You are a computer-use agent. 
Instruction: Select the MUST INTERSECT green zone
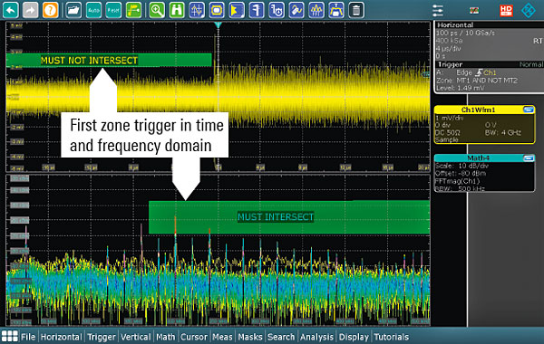[289, 217]
